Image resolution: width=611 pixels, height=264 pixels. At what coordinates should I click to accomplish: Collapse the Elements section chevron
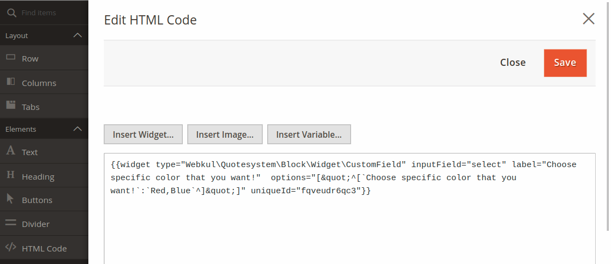coord(77,129)
